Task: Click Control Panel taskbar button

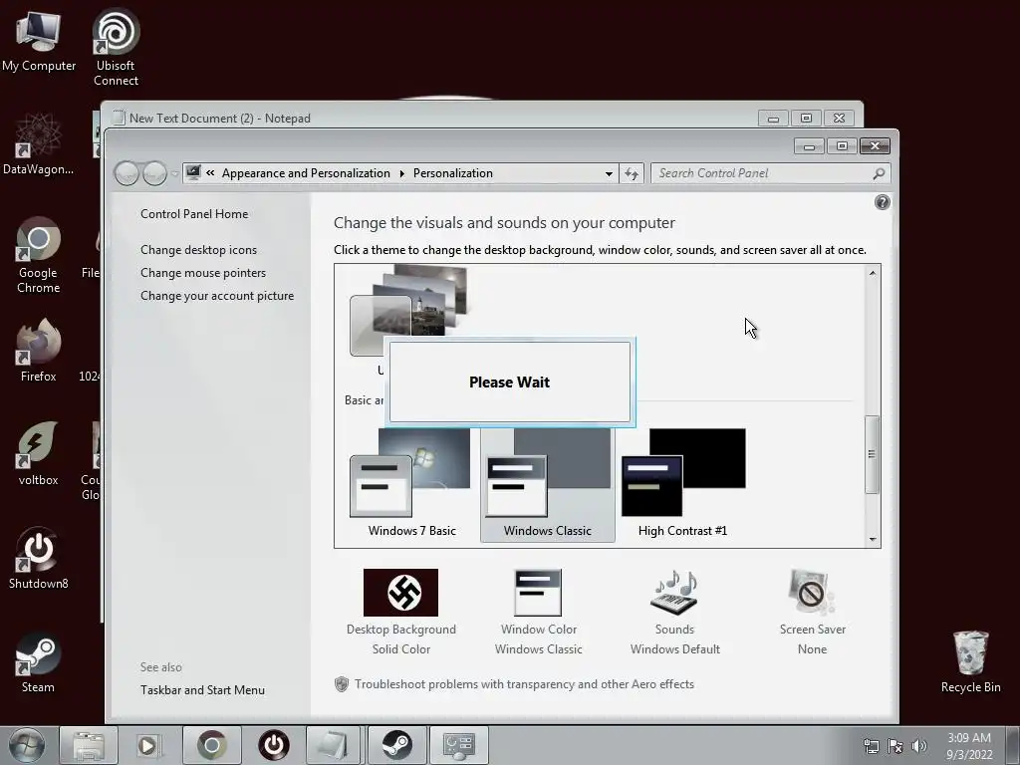Action: 458,745
